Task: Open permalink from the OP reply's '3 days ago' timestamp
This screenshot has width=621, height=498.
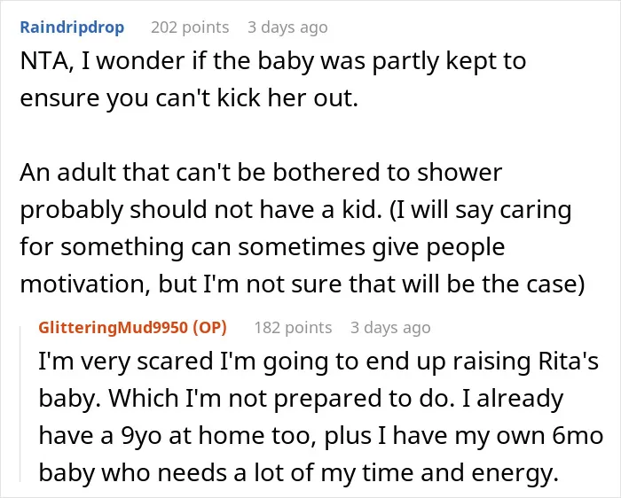Action: (x=390, y=328)
